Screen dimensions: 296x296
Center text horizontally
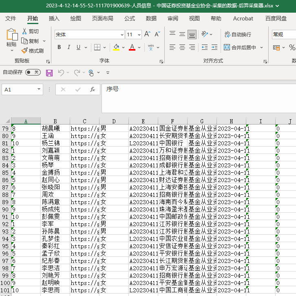coord(182,47)
